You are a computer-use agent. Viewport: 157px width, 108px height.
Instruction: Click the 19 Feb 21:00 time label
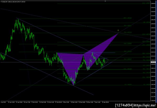51,102
